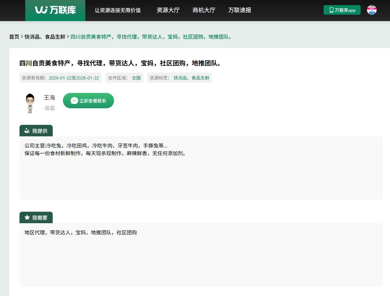The height and width of the screenshot is (296, 390).
Task: Click the star icon beside 我需要
Action: tap(27, 217)
